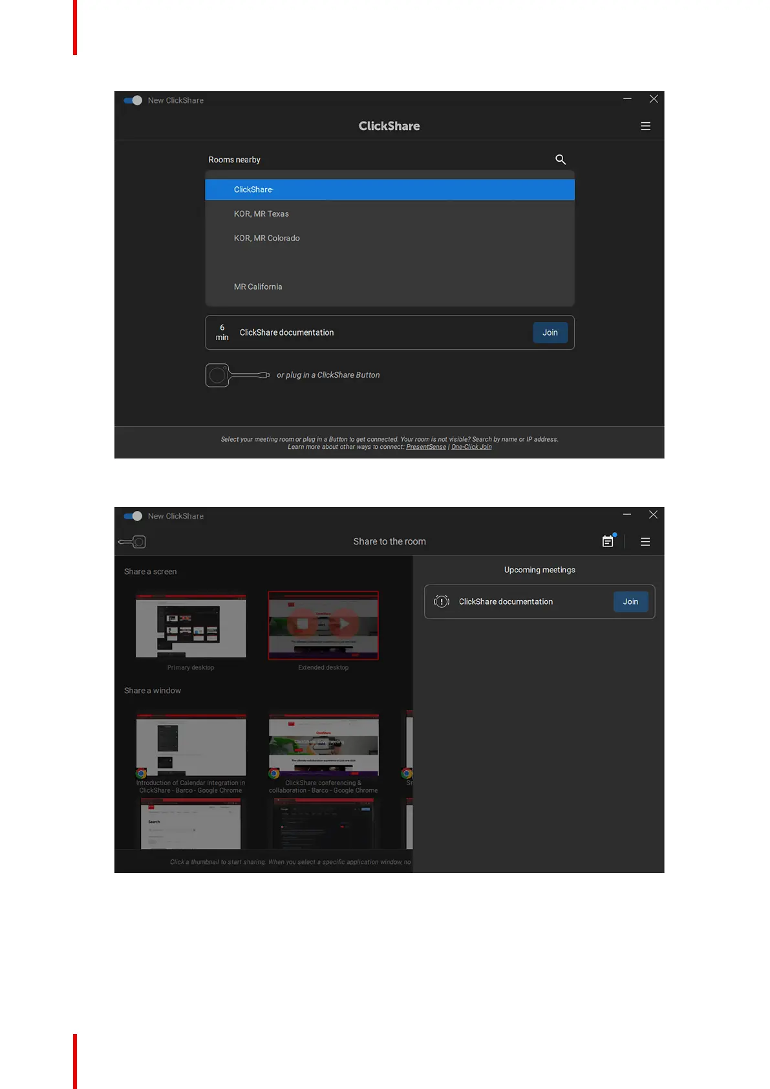Share ClickShare conferencing & collaboration Chrome window
Screen dimensions: 770x1089
323,745
